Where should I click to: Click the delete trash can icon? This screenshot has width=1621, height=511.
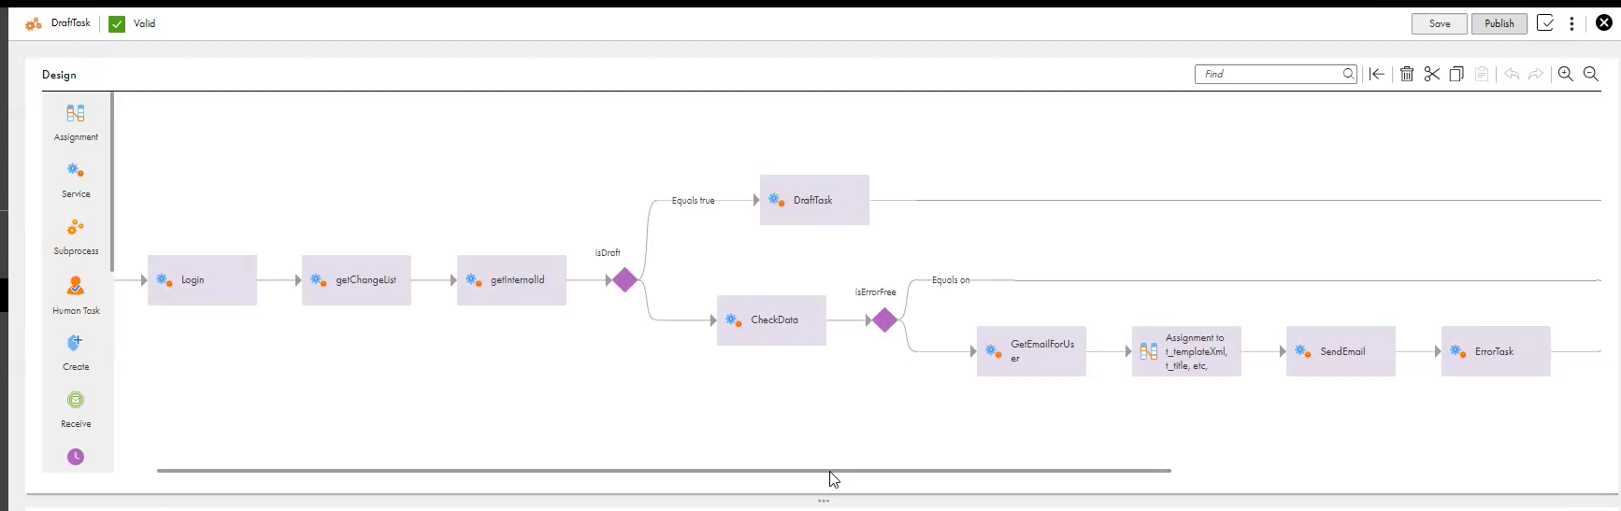pyautogui.click(x=1407, y=74)
